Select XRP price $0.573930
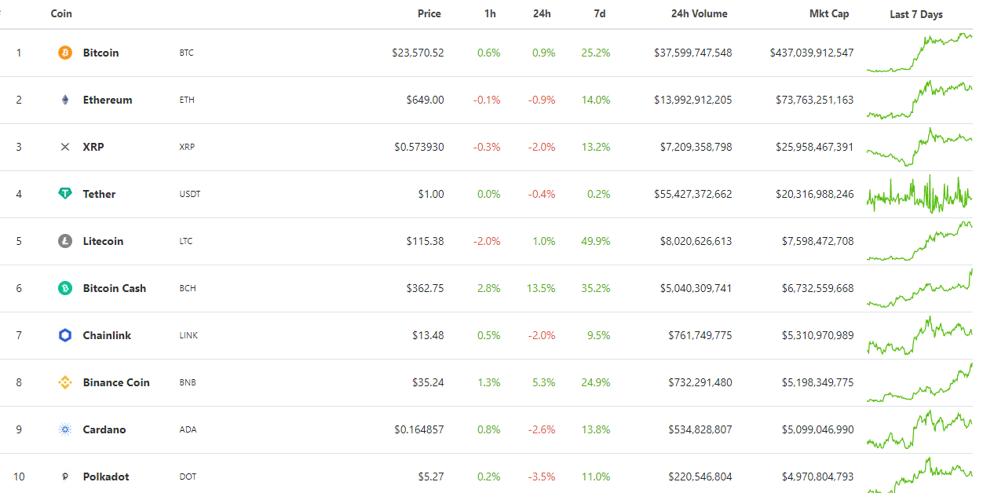The height and width of the screenshot is (493, 983). pos(419,147)
